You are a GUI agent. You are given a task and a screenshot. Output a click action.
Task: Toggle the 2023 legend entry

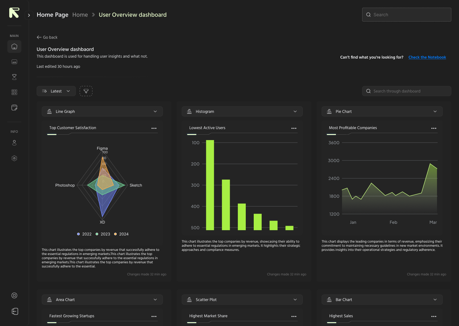[103, 234]
